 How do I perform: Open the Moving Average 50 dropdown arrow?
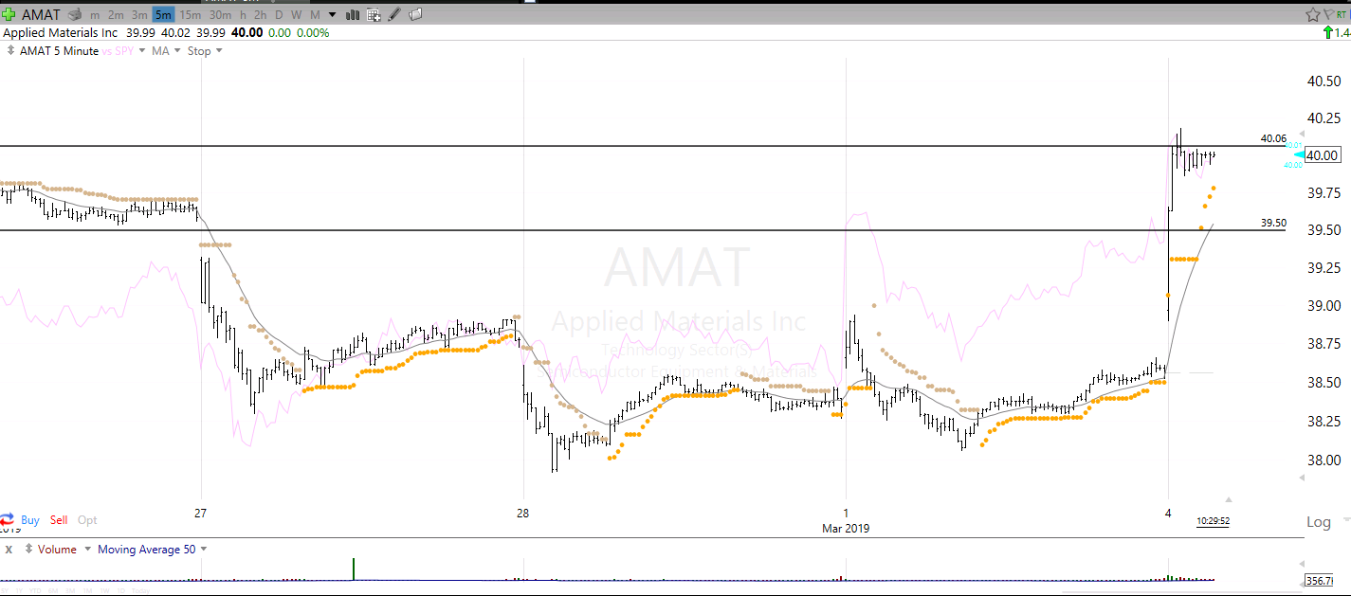pyautogui.click(x=203, y=550)
